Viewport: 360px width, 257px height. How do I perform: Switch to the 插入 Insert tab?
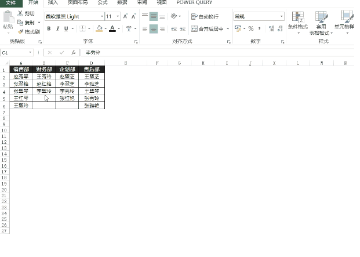coord(53,2)
